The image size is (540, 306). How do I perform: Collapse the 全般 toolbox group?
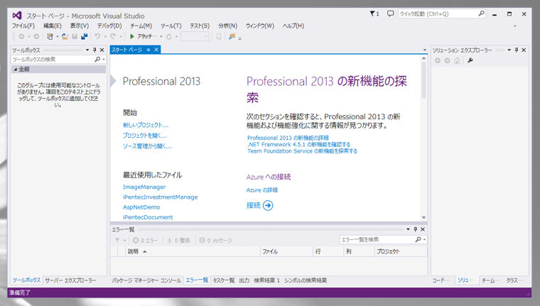15,69
